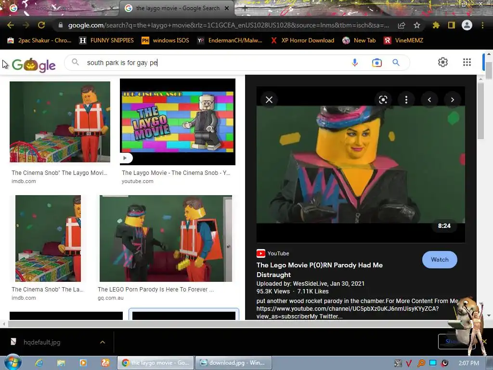
Task: Open the windows ISOS bookmark
Action: (x=166, y=40)
